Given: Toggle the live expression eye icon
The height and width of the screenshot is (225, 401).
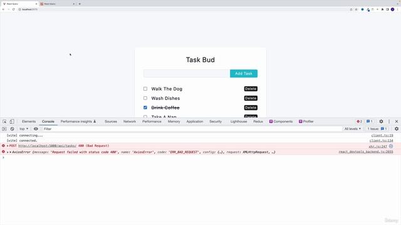Looking at the screenshot, I should pos(36,129).
